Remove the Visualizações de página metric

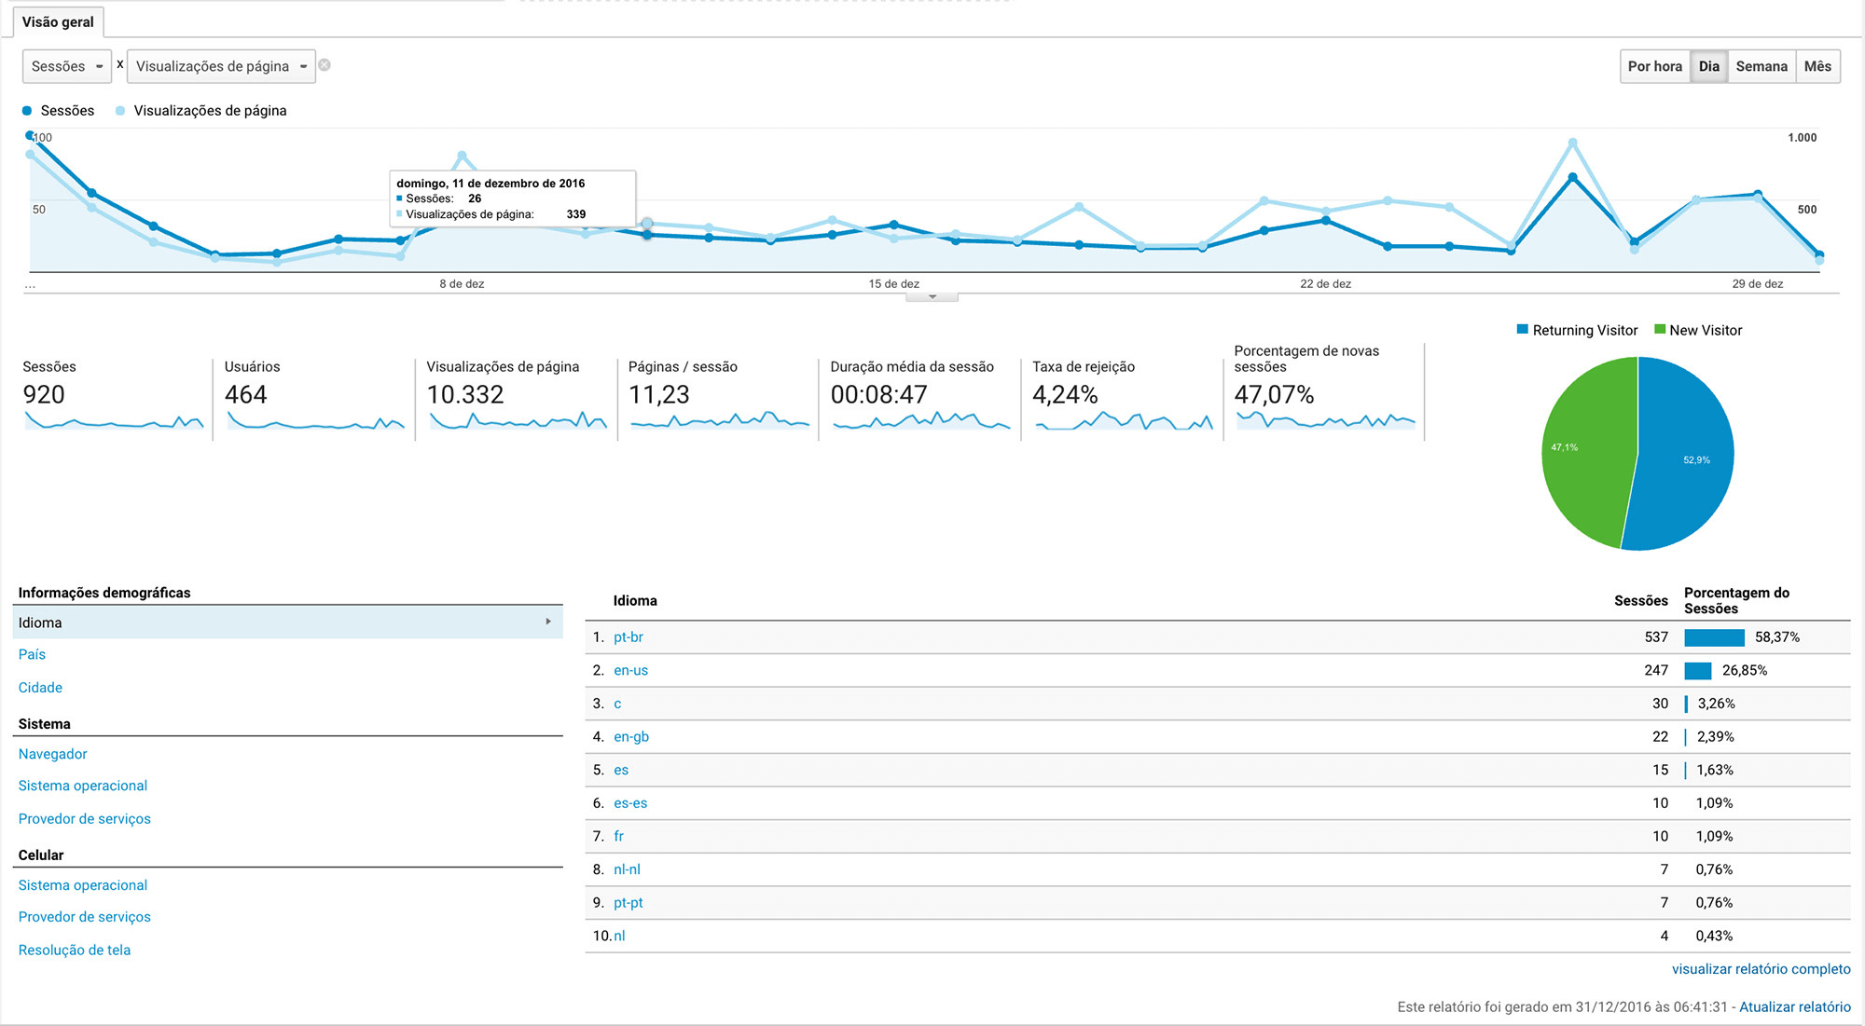tap(325, 65)
